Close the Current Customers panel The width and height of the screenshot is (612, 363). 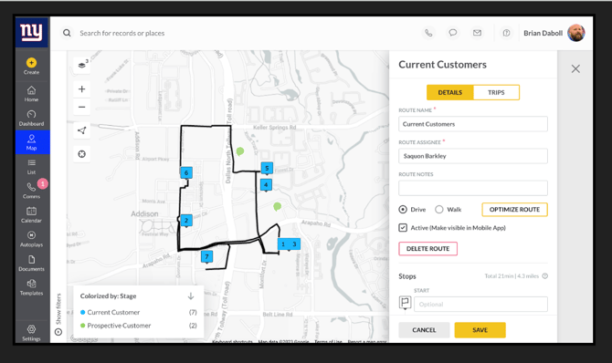click(575, 69)
